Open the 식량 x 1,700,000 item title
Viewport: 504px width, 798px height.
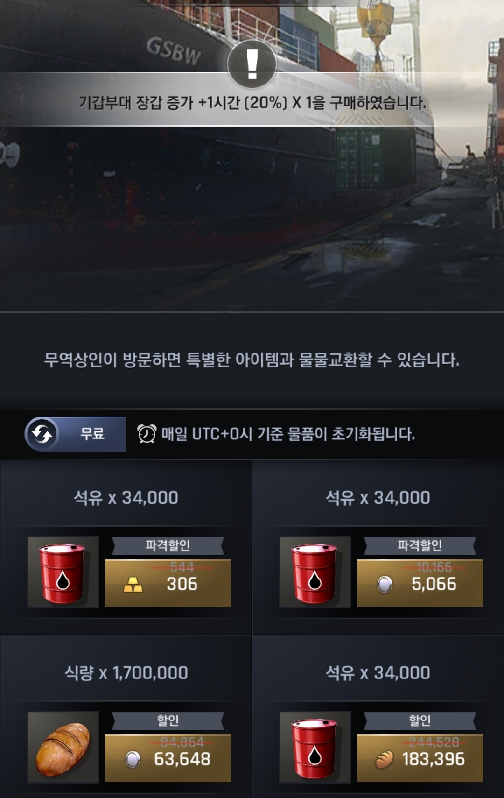pyautogui.click(x=126, y=673)
